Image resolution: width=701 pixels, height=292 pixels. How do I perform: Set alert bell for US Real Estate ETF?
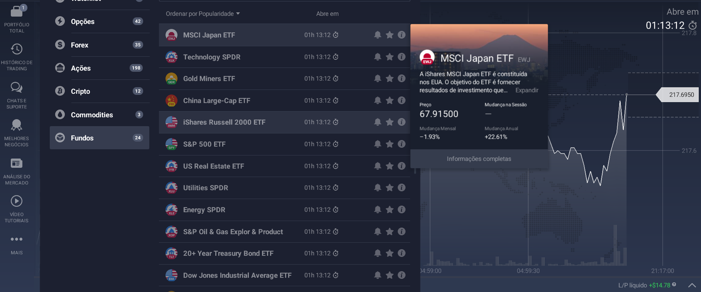(x=378, y=166)
